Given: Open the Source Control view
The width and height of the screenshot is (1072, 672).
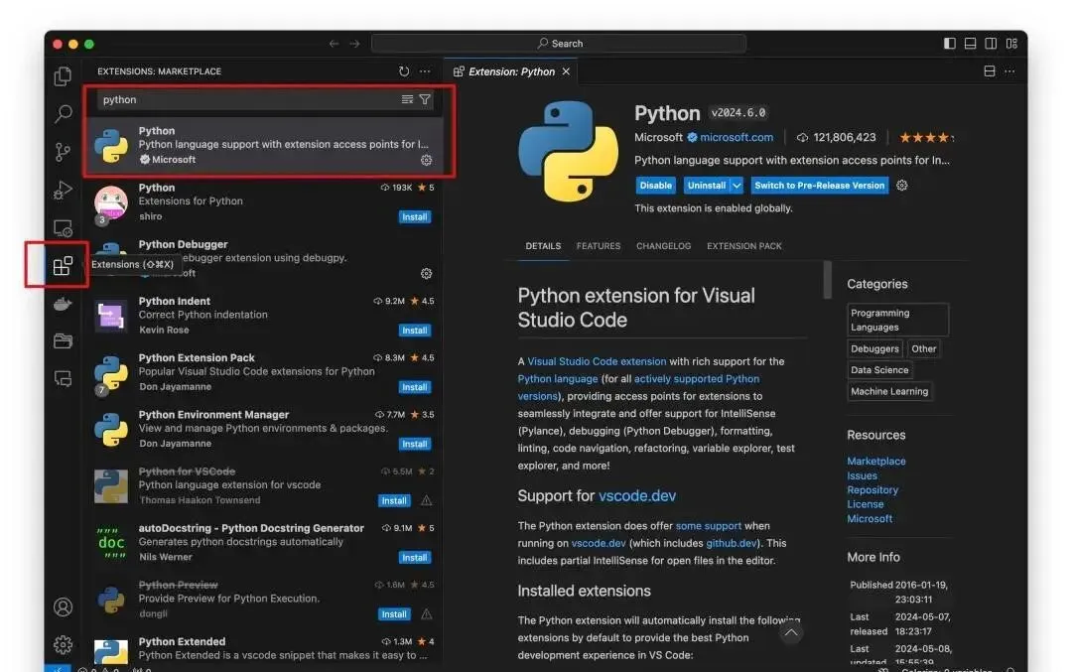Looking at the screenshot, I should [x=63, y=152].
